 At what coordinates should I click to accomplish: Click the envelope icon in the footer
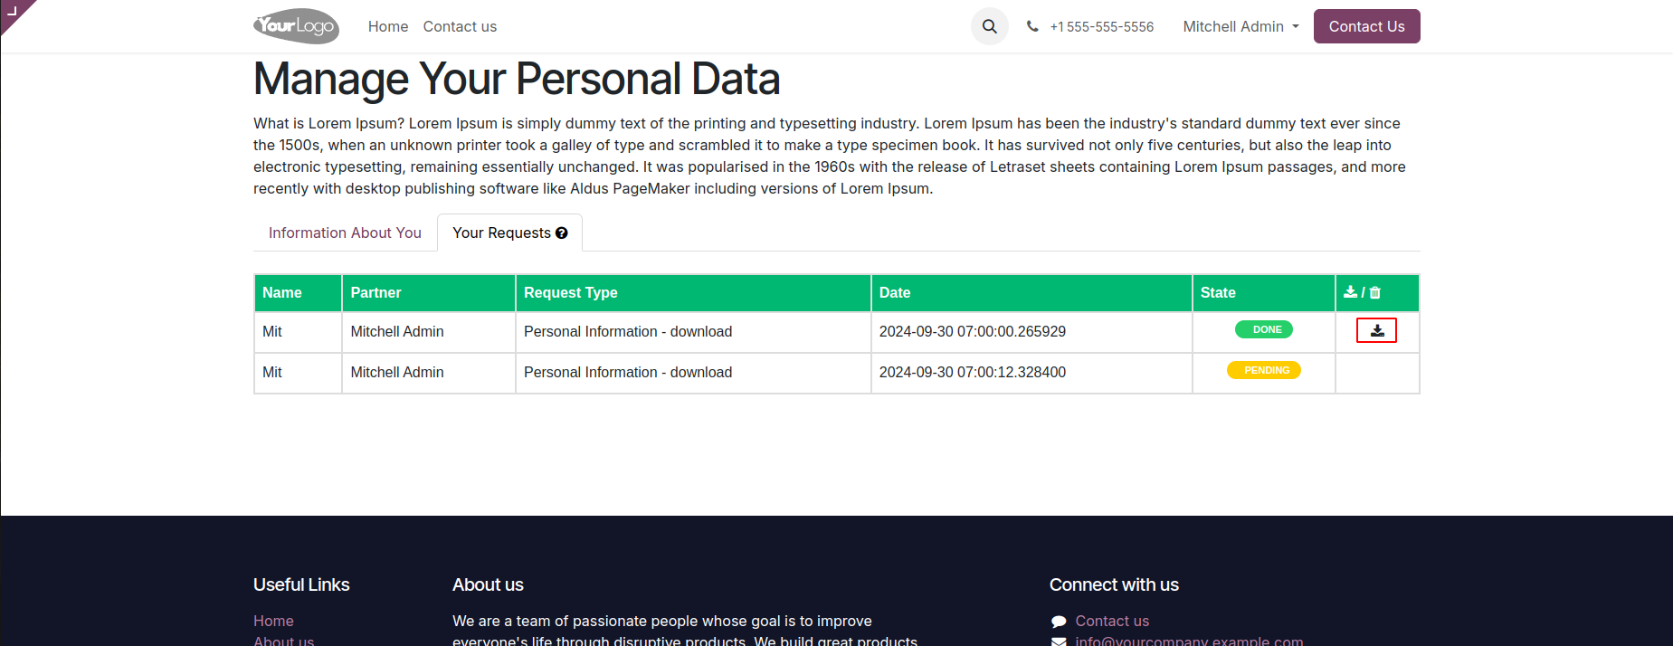tap(1059, 641)
